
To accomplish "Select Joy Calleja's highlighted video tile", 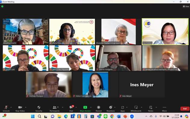I will pyautogui.click(x=165, y=32).
